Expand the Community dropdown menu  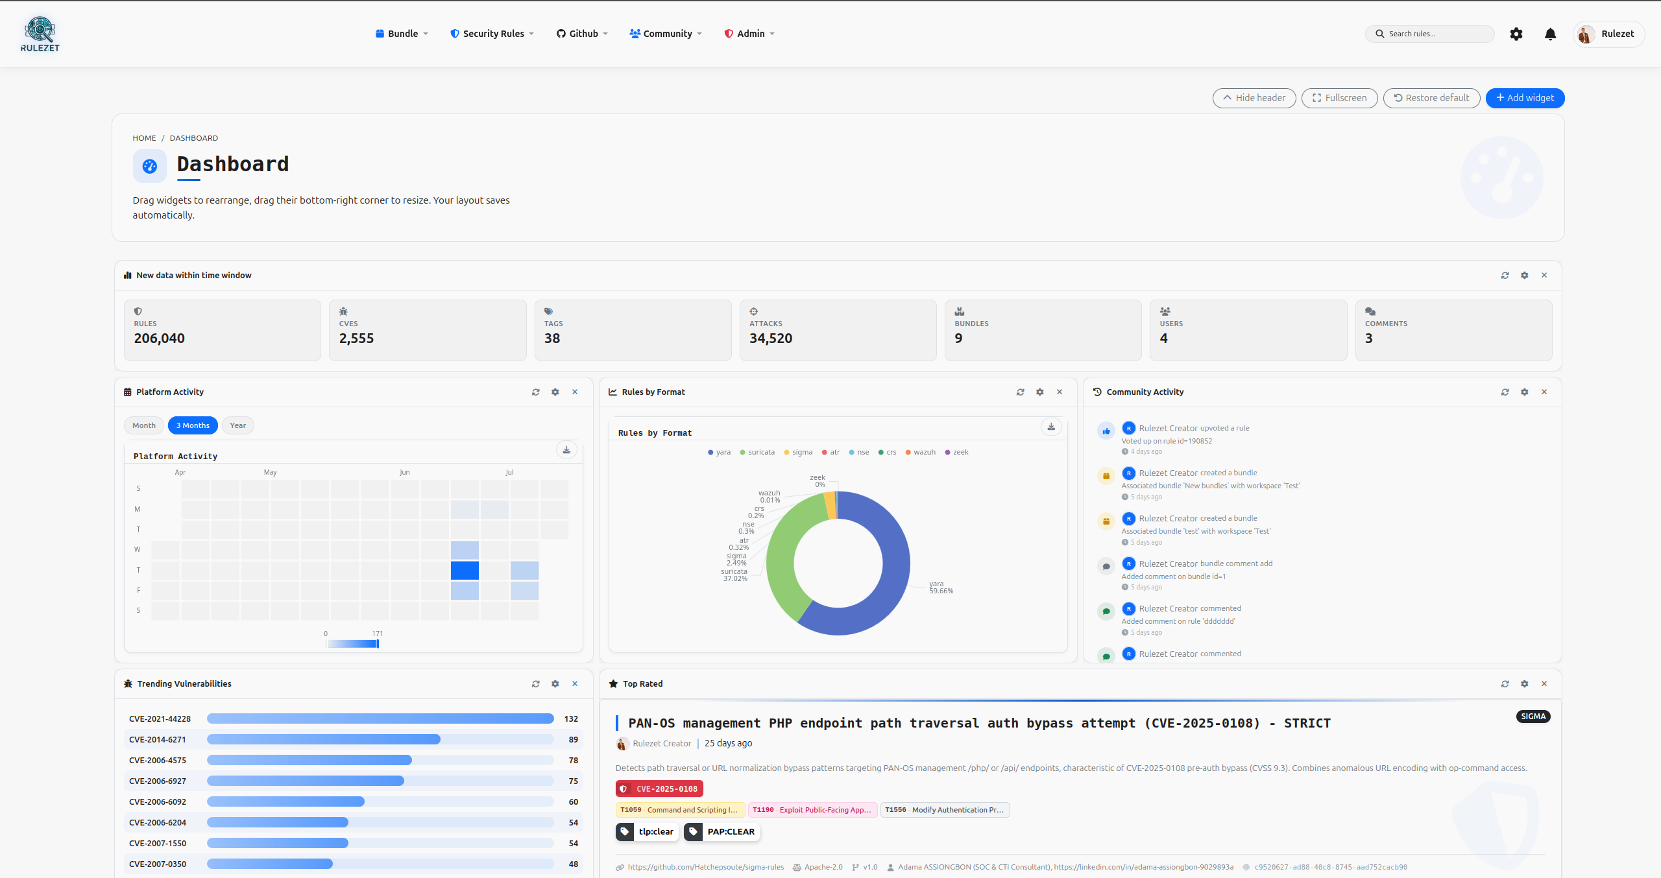tap(666, 34)
